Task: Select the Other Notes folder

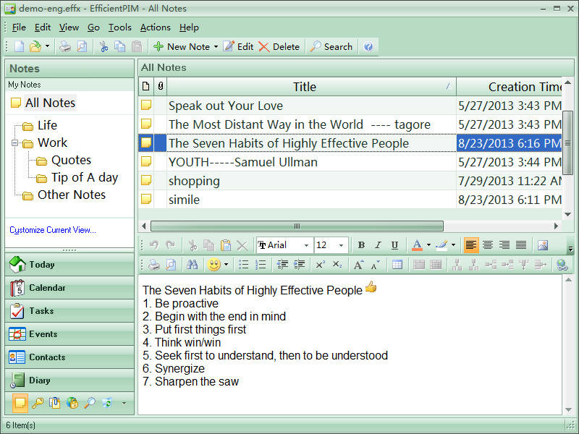Action: pyautogui.click(x=71, y=195)
